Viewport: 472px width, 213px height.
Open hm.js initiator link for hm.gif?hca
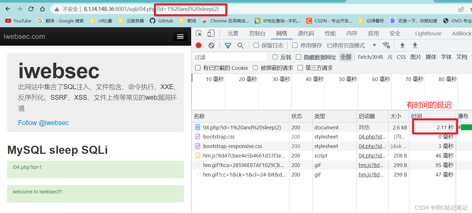(371, 165)
